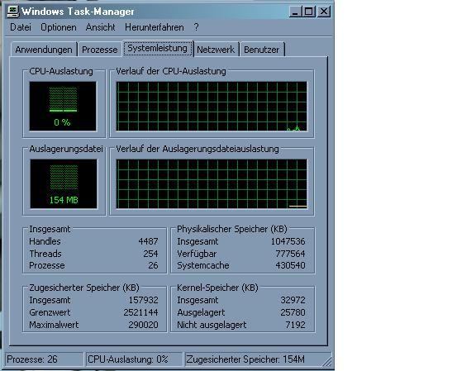Click the CPU-Auslastung 0 % gauge
Viewport: 476px width, 371px height.
pos(63,106)
